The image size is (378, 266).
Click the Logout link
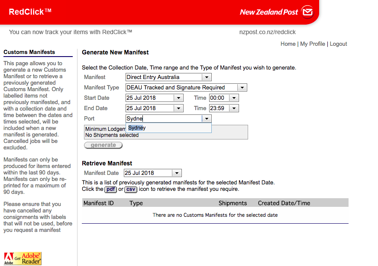pos(338,44)
